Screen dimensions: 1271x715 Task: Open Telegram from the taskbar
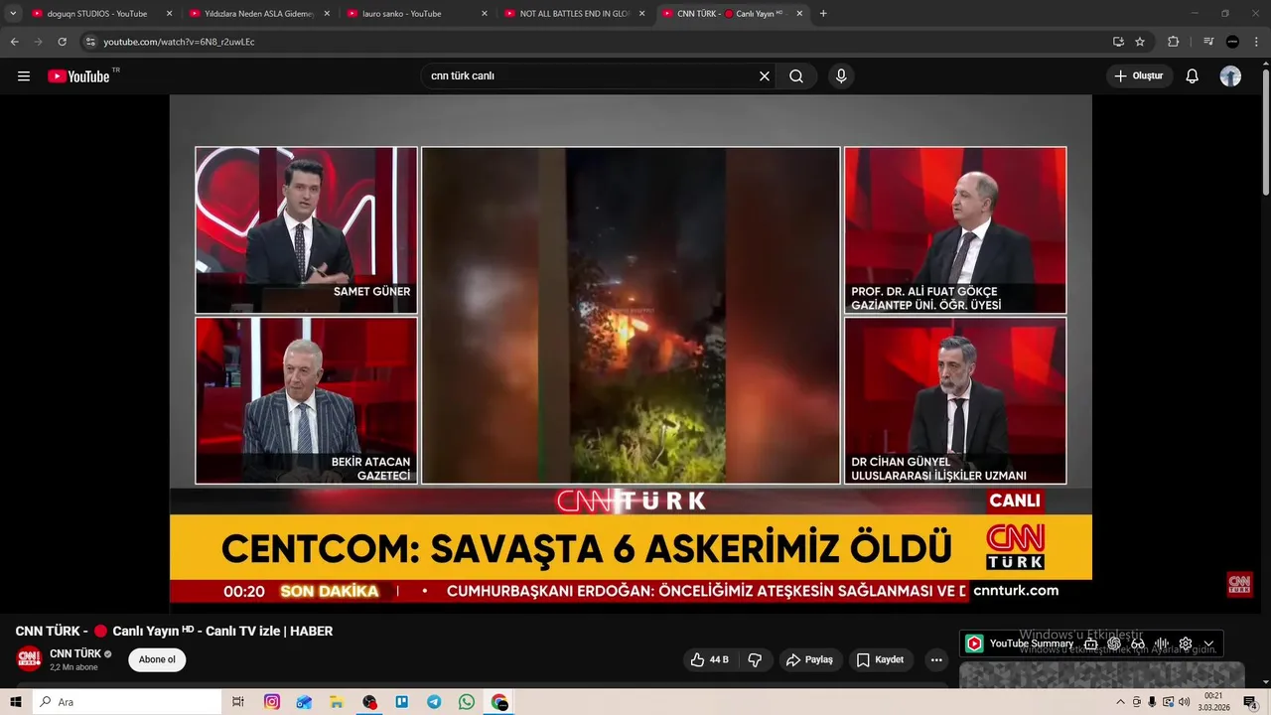[x=434, y=702]
